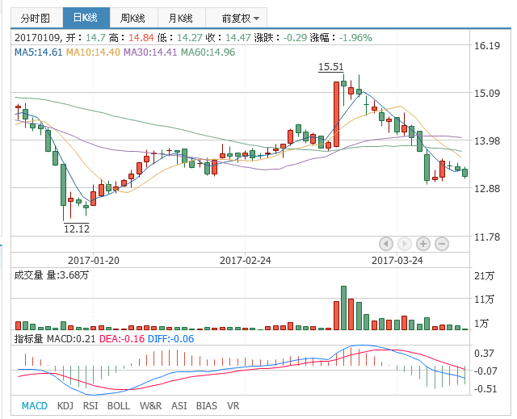Screen dimensions: 517x419
Task: Switch to the ASI indicator
Action: point(180,405)
